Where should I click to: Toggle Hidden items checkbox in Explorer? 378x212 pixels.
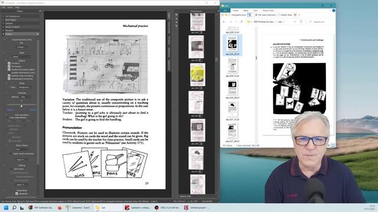click(279, 15)
